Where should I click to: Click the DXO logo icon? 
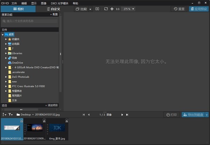[x=5, y=3]
